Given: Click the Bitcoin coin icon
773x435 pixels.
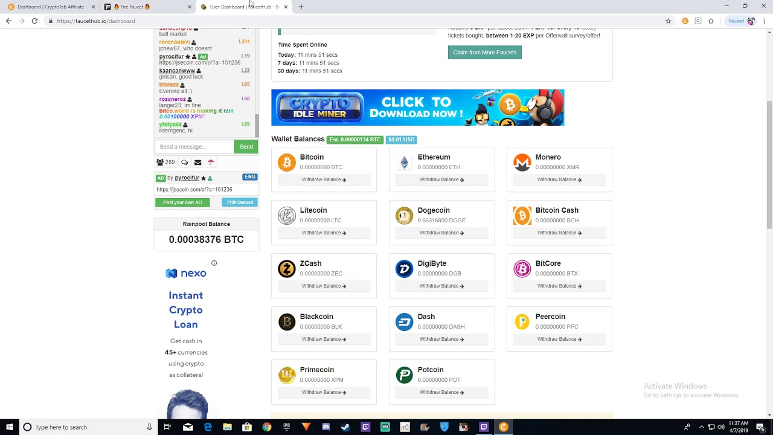Looking at the screenshot, I should 287,163.
